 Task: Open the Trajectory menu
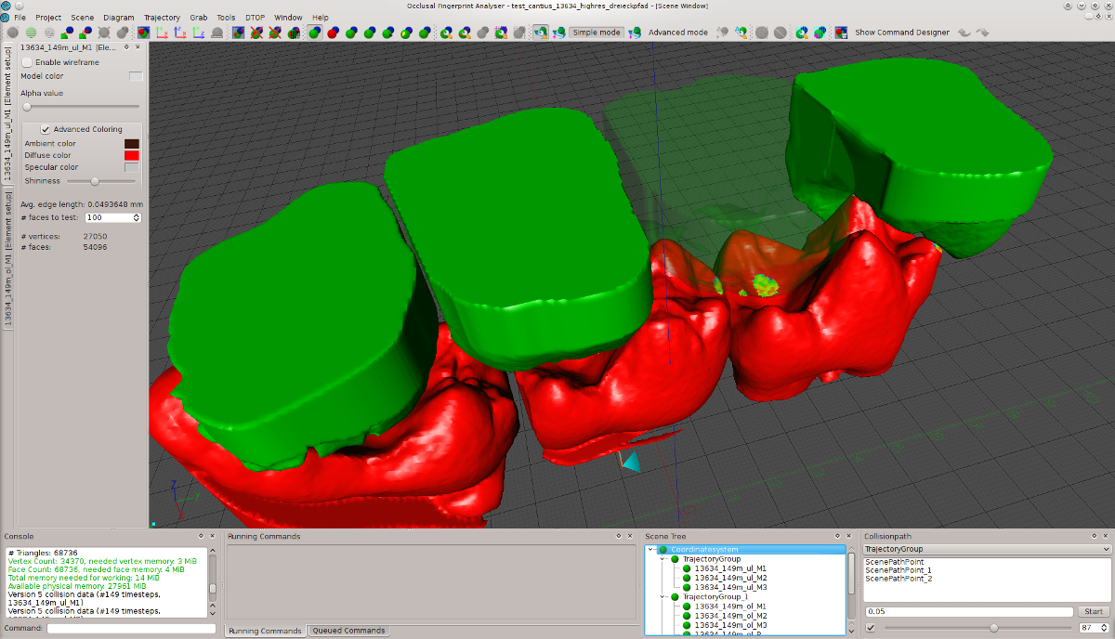click(162, 18)
